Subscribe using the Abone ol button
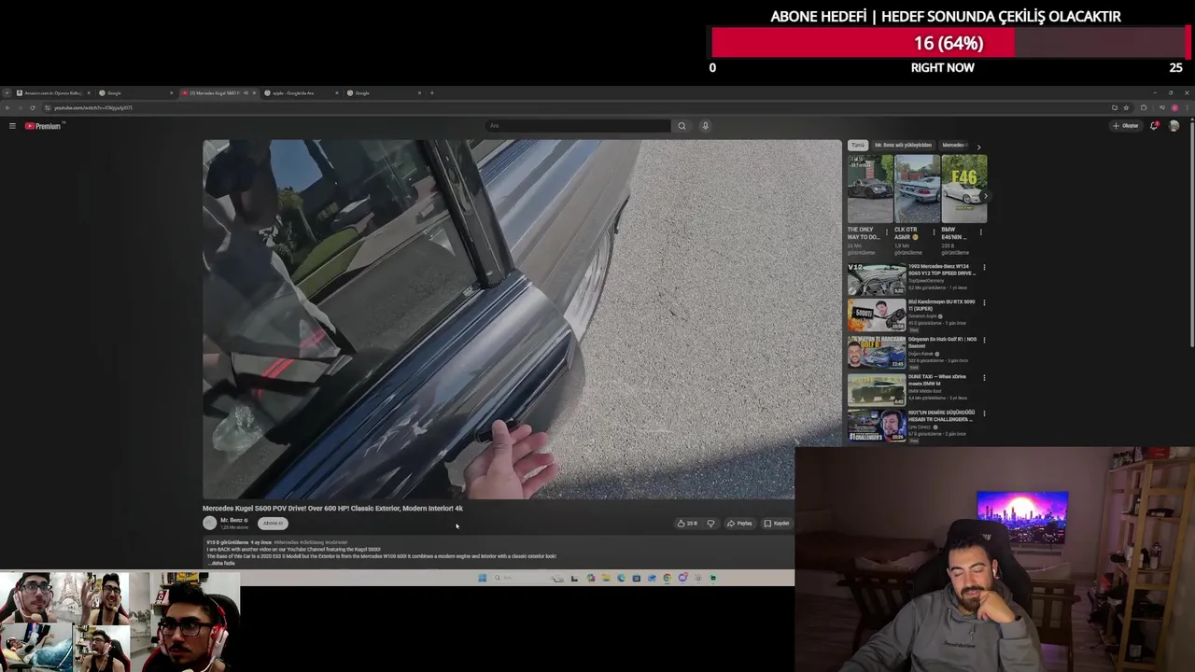This screenshot has height=672, width=1195. 273,524
